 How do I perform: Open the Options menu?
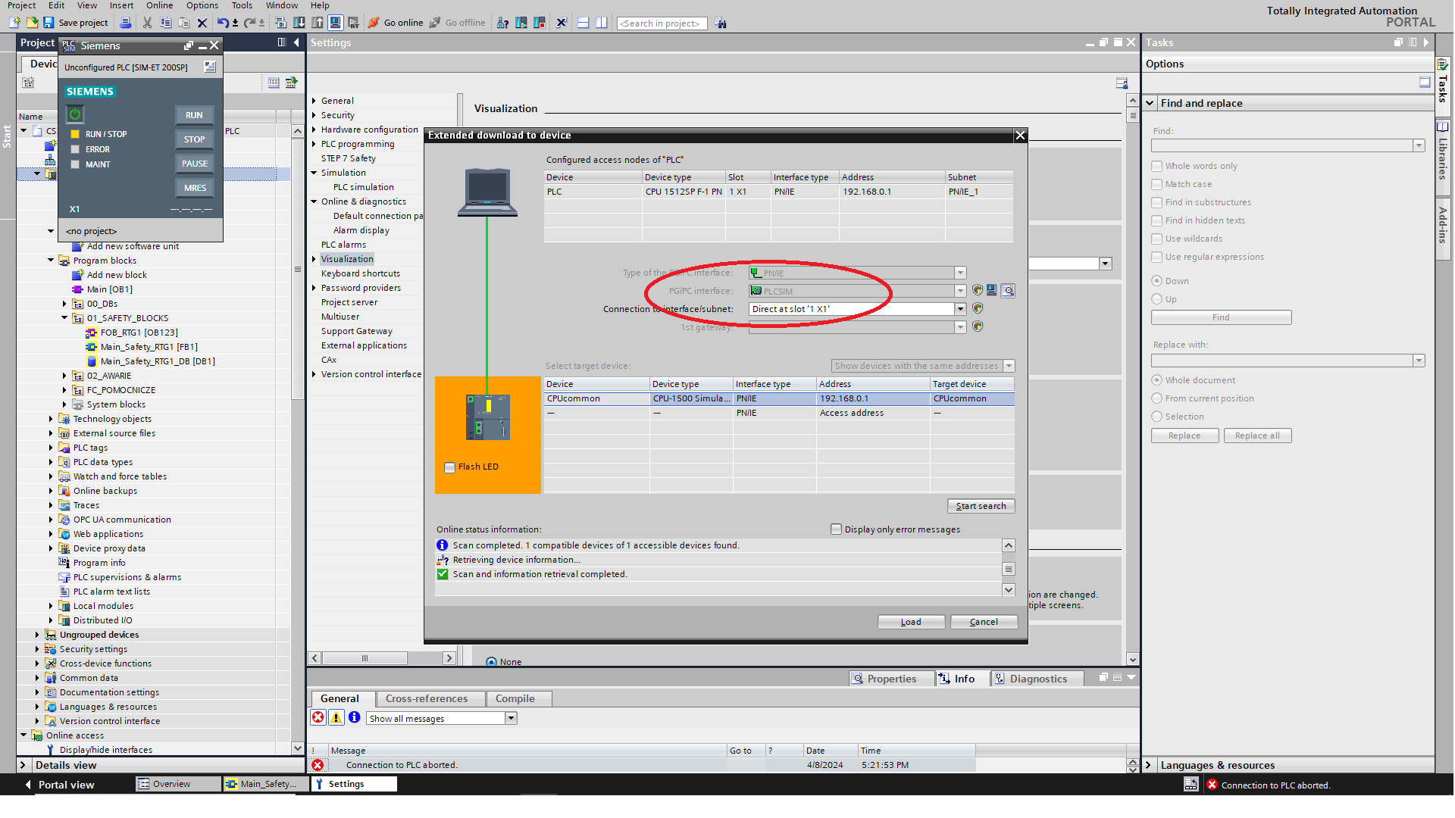[x=202, y=5]
